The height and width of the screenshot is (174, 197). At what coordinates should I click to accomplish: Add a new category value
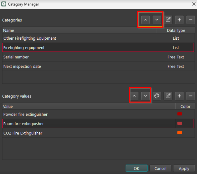coord(179,96)
